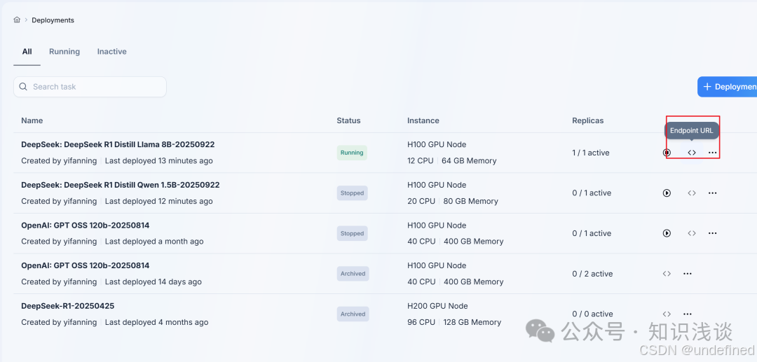This screenshot has height=362, width=757.
Task: Open more options for DeepSeek-R1-20250425 row
Action: point(688,314)
